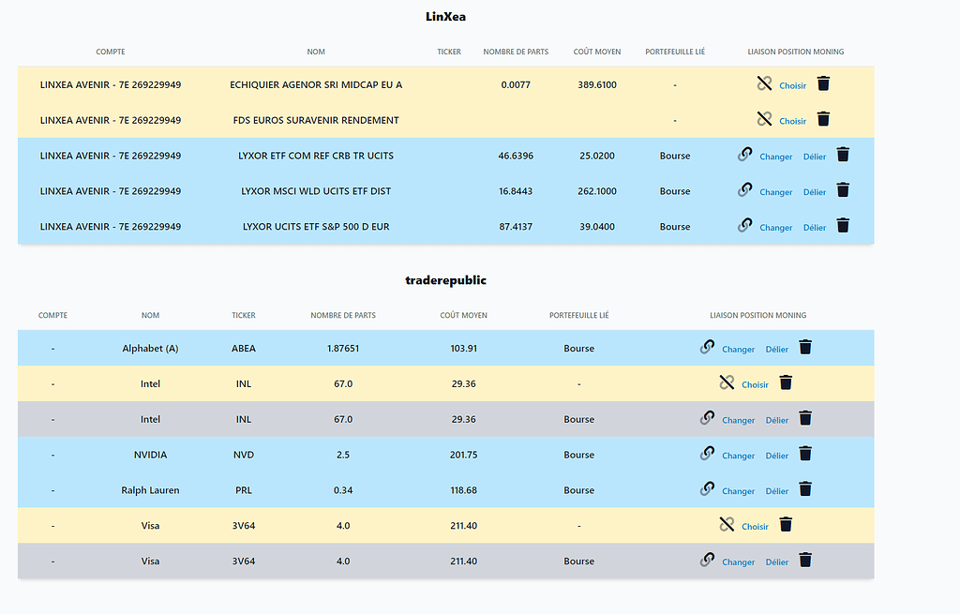The height and width of the screenshot is (614, 960).
Task: Click Changer on the Bourse-linked Intel row
Action: point(739,421)
